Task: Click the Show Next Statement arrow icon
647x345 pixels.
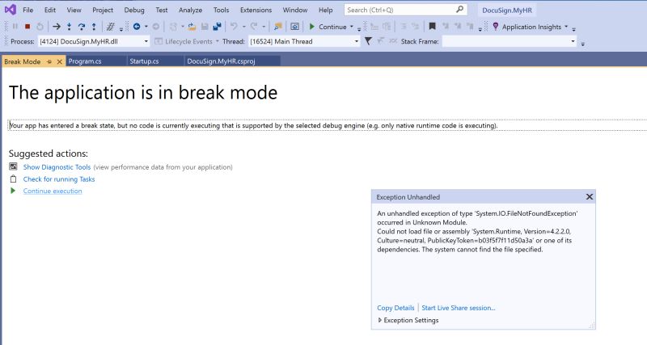Action: click(x=57, y=27)
